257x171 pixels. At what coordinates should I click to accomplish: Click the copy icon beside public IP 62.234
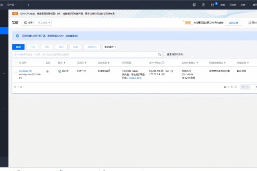(172, 71)
